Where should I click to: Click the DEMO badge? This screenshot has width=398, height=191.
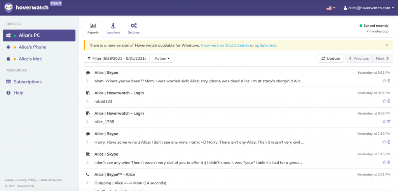[56, 3]
